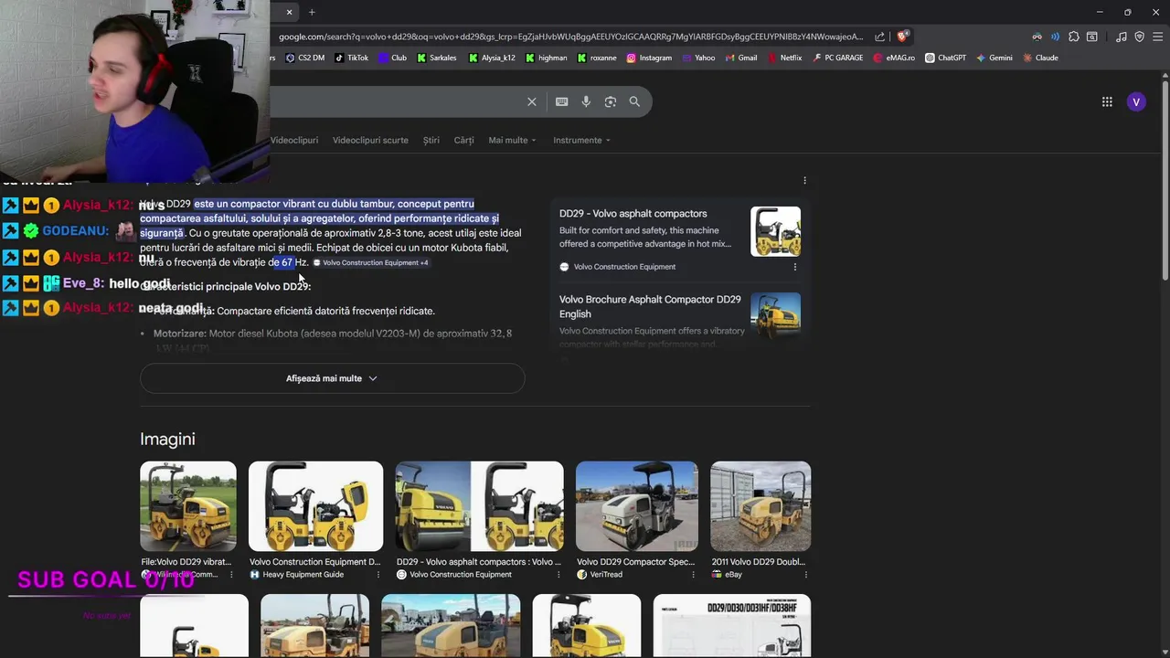This screenshot has width=1170, height=658.
Task: Open the Google apps grid
Action: tap(1107, 101)
